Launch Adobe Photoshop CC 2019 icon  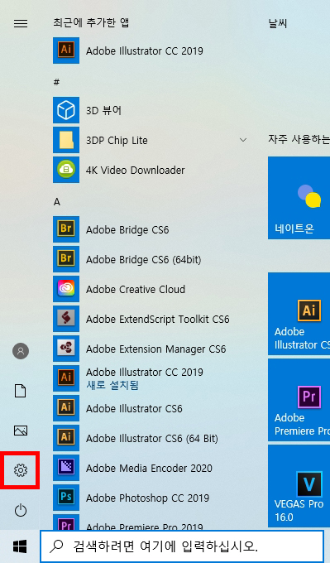(x=66, y=498)
